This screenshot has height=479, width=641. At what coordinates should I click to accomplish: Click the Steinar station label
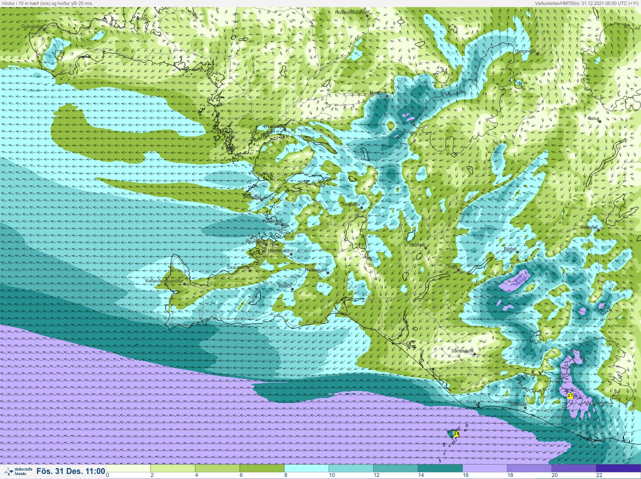(516, 404)
